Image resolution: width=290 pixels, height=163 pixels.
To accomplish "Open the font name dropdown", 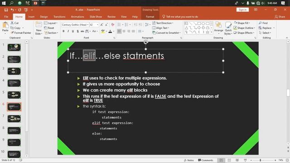I will (x=87, y=24).
